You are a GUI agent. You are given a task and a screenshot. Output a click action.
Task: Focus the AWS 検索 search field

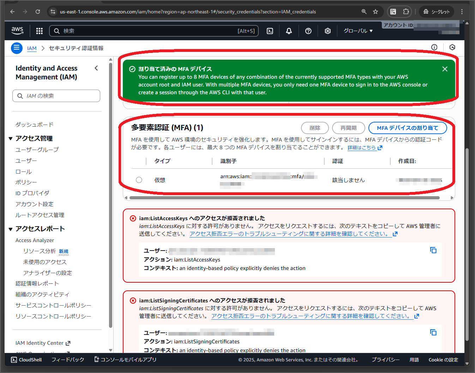click(x=154, y=31)
